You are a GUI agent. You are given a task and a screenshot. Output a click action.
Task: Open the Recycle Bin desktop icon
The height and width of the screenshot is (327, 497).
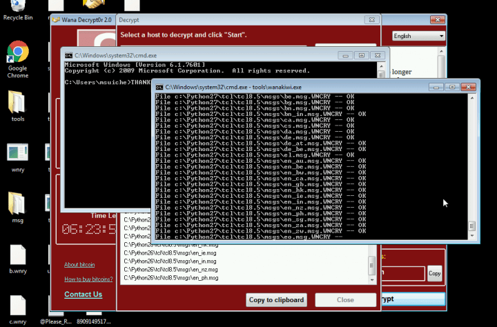[18, 10]
